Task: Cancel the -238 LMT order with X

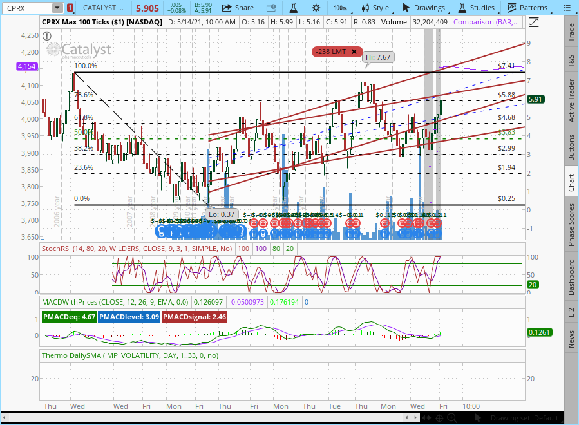Action: (x=354, y=52)
